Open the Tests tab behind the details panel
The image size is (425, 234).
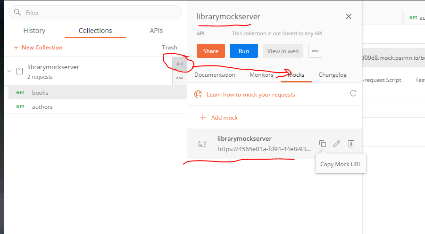pyautogui.click(x=420, y=80)
